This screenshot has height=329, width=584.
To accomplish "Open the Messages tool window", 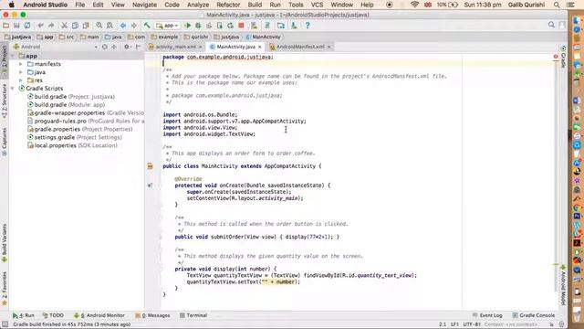I will (152, 315).
